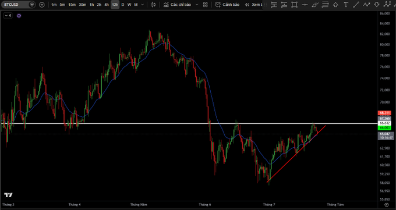396x210 pixels.
Task: Switch to the 15m timeframe
Action: (x=72, y=5)
